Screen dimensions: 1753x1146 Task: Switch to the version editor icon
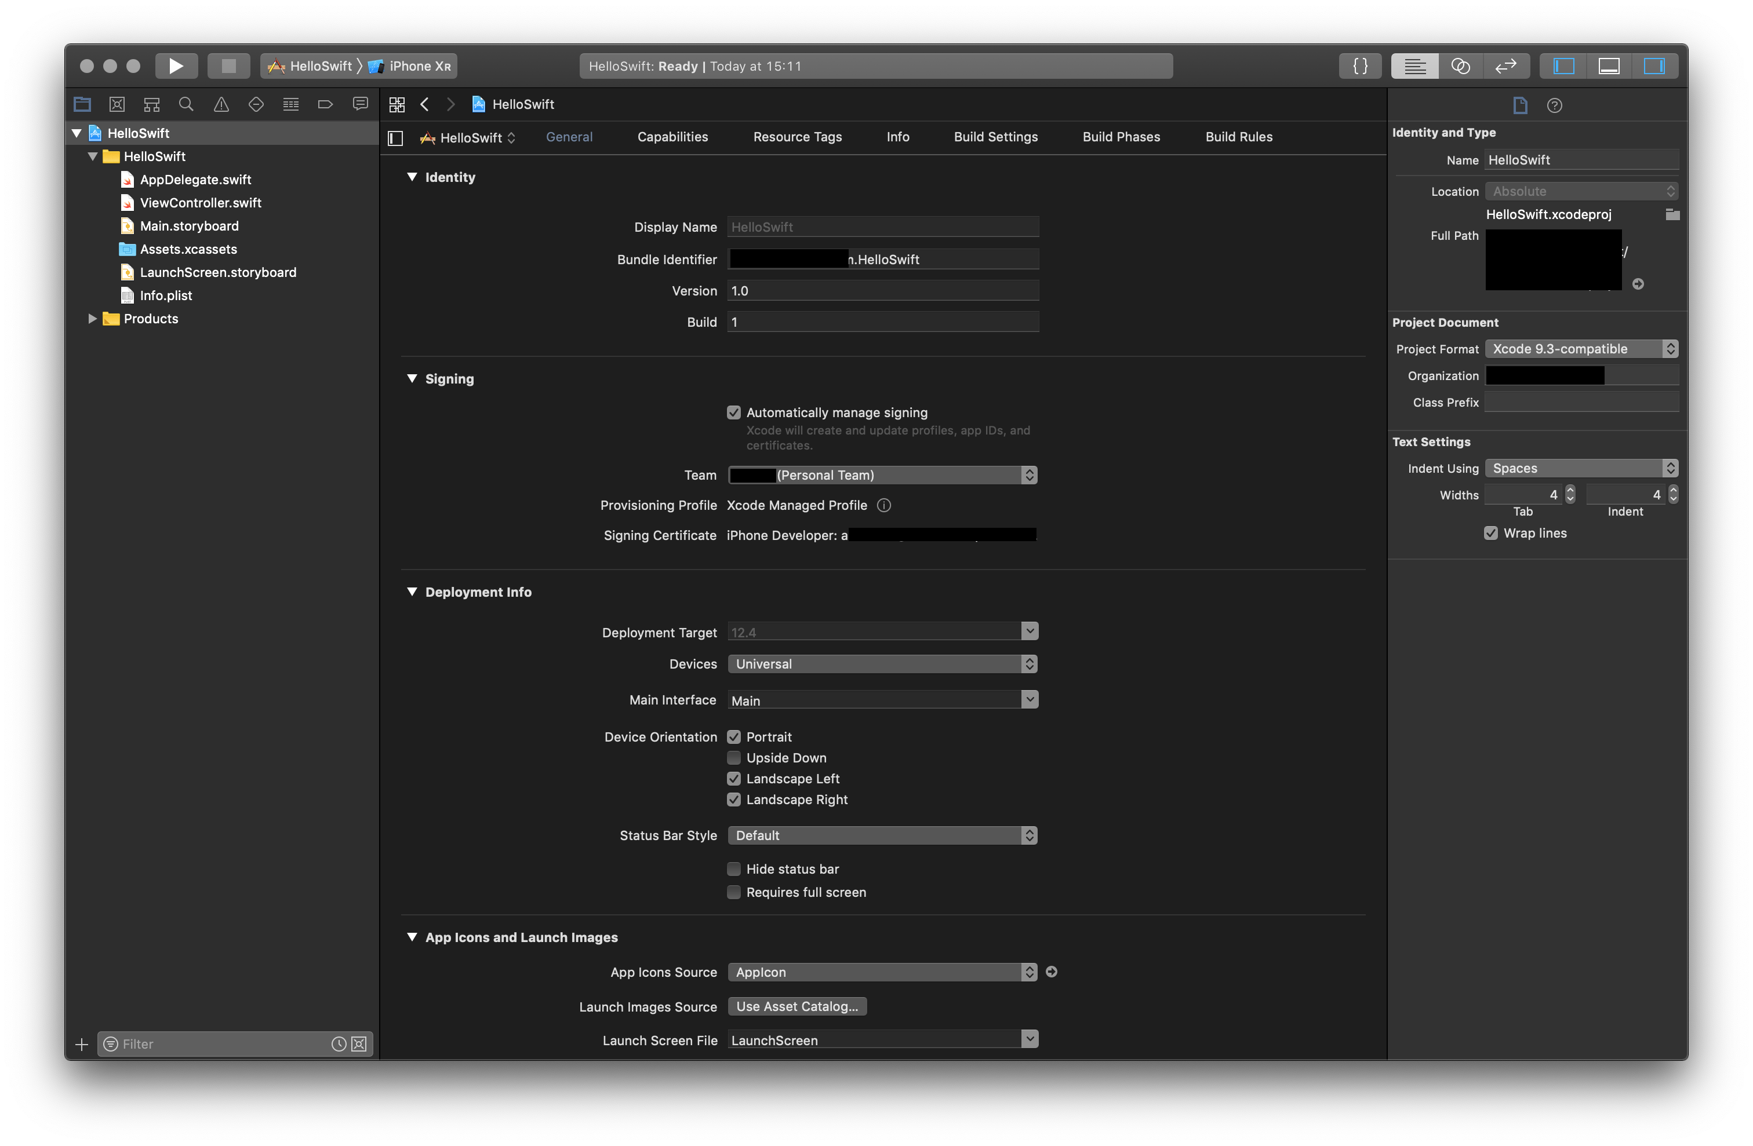click(1505, 66)
